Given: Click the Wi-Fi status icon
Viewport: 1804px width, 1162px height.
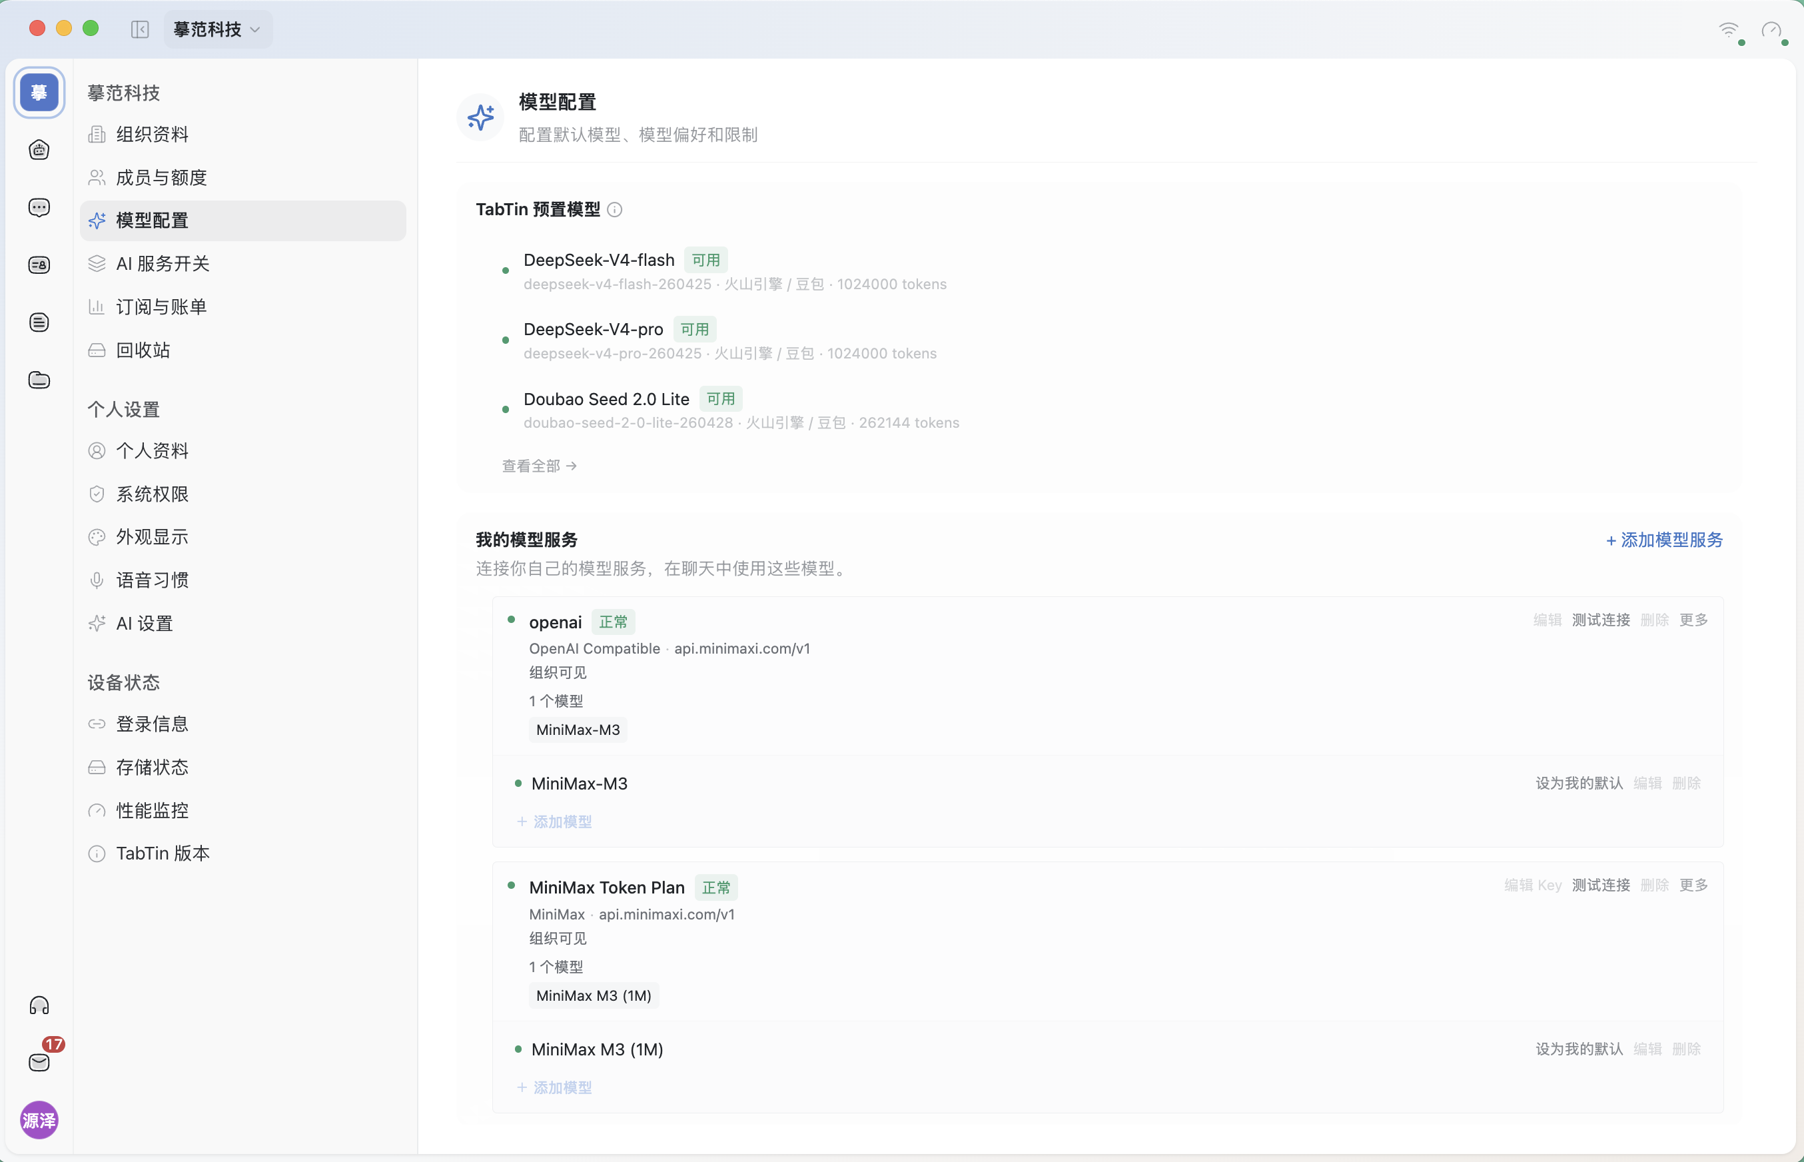Looking at the screenshot, I should 1729,31.
